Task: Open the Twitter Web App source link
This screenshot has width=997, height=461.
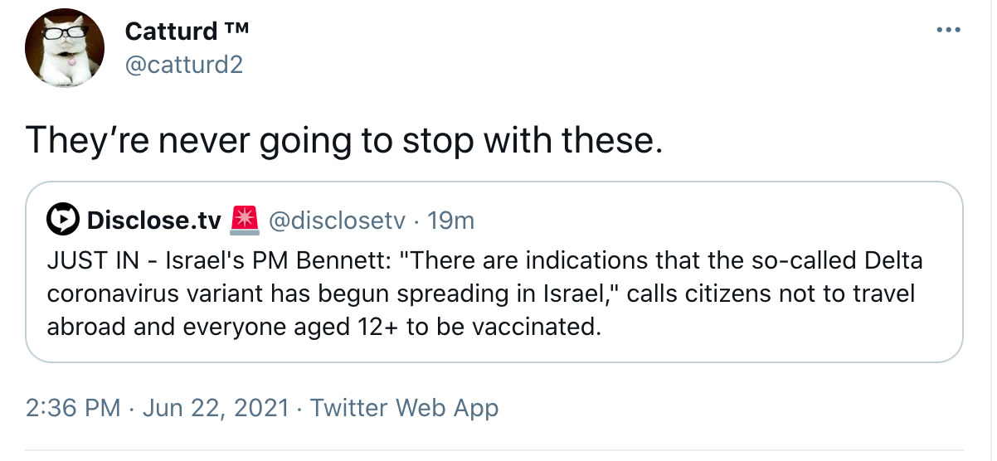Action: click(x=404, y=408)
